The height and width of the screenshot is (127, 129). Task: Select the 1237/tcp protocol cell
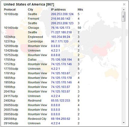tap(10, 41)
